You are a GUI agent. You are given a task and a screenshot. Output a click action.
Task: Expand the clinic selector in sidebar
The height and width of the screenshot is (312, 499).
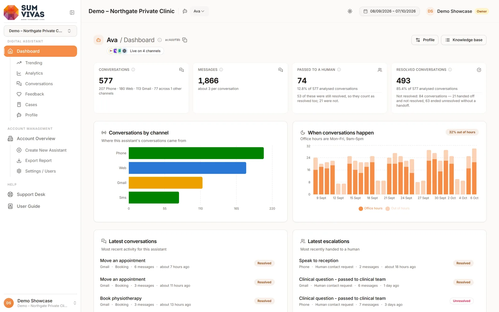tap(40, 31)
